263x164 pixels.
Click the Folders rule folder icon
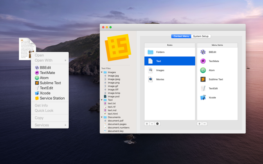click(x=151, y=52)
